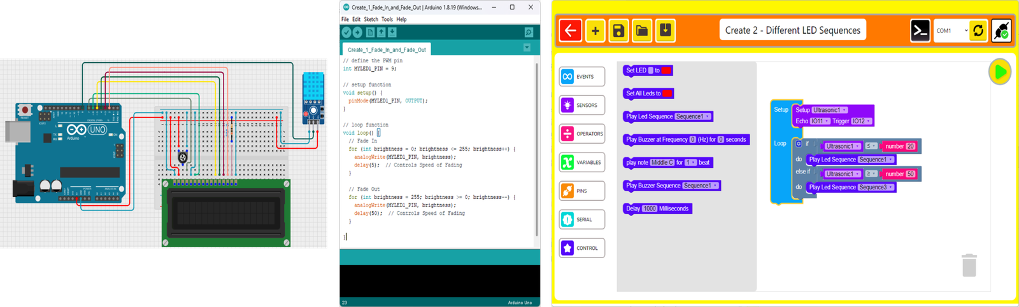
Task: Create a new sketch with the New icon
Action: [x=371, y=32]
